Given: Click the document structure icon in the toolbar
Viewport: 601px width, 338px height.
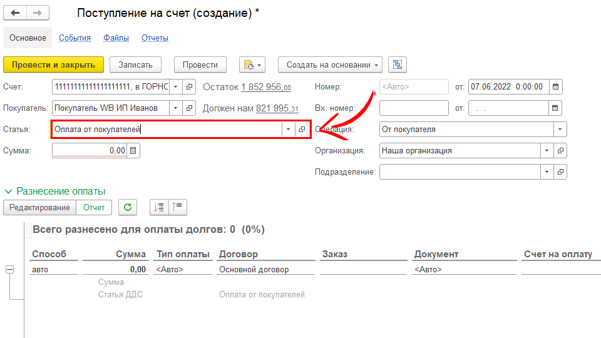Looking at the screenshot, I should 397,64.
